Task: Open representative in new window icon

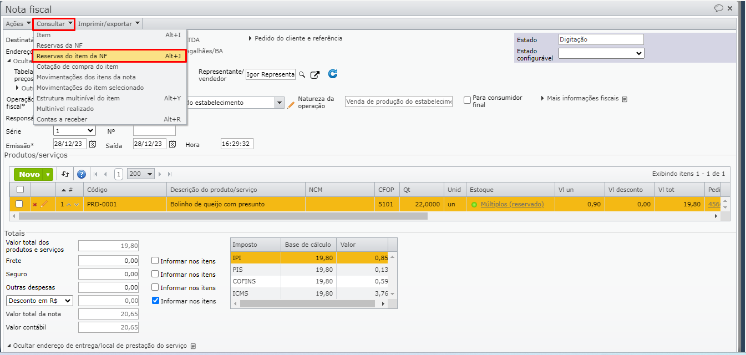Action: point(315,74)
